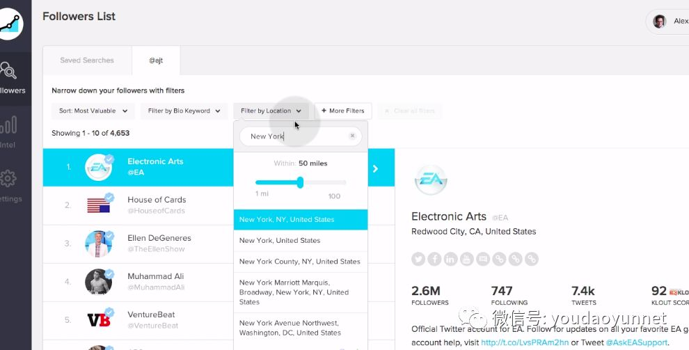Click Ellen DeGeneres avatar
689x350 pixels.
pyautogui.click(x=98, y=244)
